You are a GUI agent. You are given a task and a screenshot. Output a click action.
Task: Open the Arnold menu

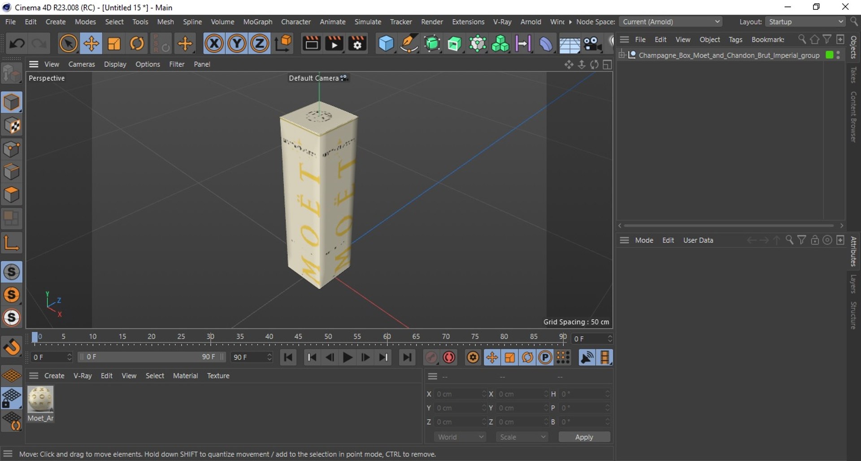pos(531,22)
